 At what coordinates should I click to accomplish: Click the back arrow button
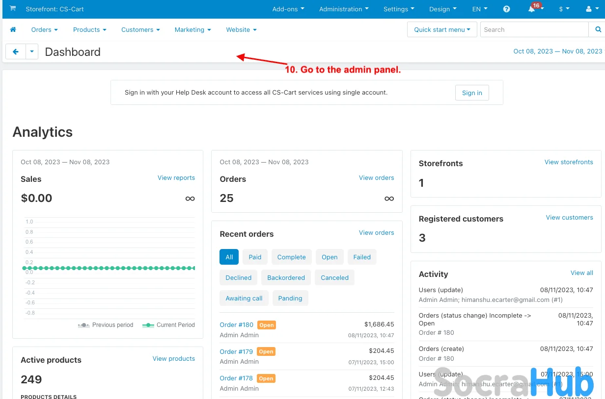pos(16,51)
